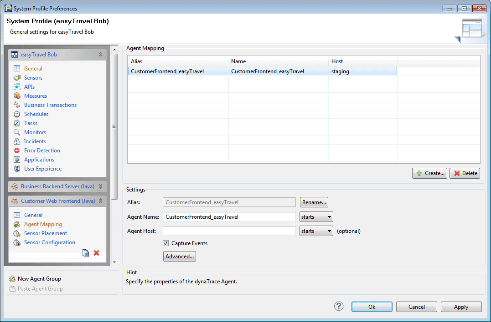
Task: Click the Business Transactions icon
Action: (x=17, y=105)
